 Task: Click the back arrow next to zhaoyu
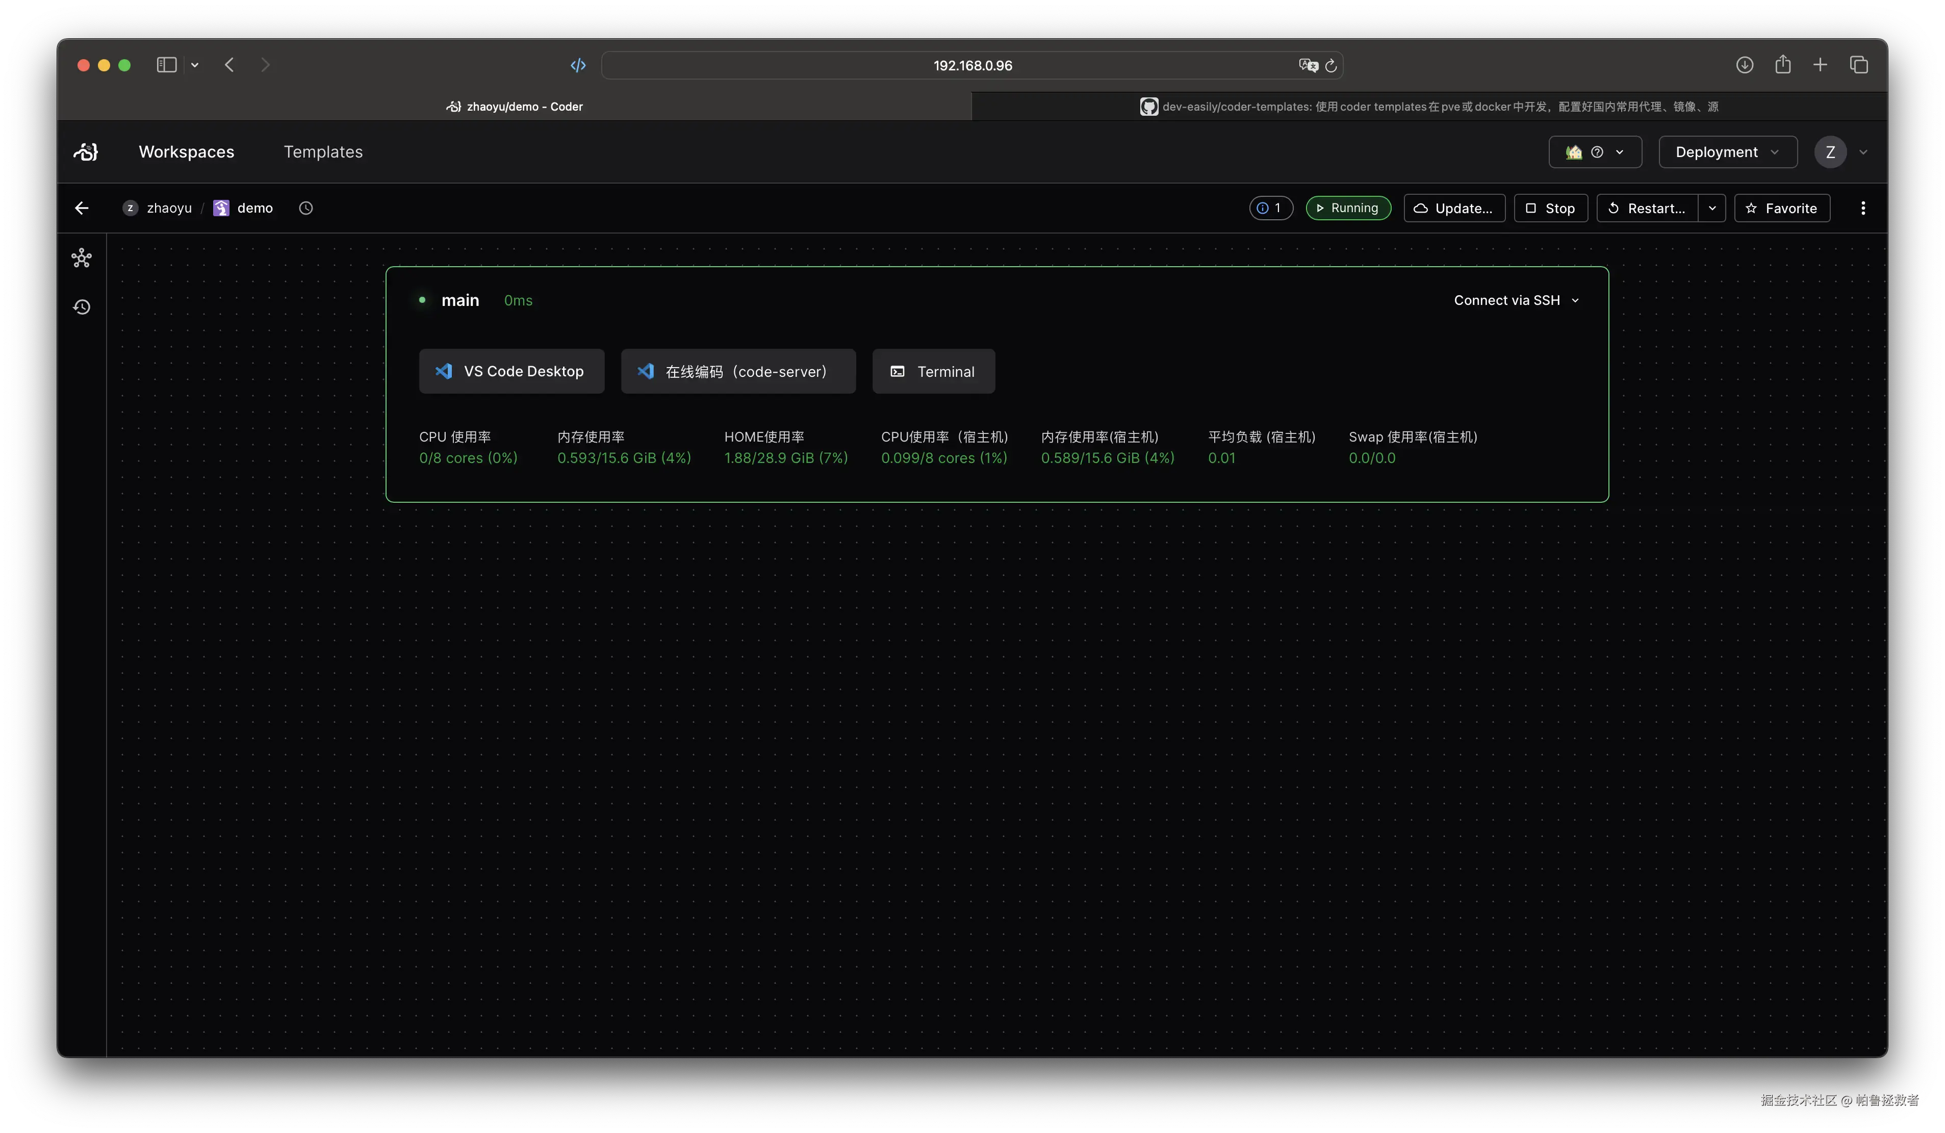click(82, 209)
